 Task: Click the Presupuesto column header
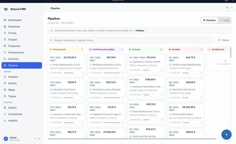click(67, 49)
